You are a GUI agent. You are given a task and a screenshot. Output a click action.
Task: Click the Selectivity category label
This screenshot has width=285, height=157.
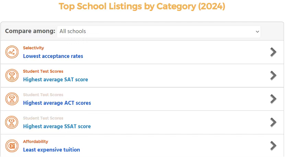click(33, 48)
